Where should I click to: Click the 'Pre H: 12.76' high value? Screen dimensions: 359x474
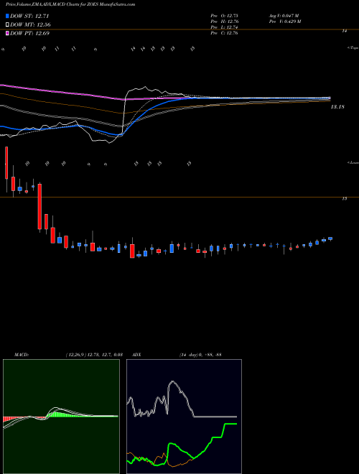point(225,22)
